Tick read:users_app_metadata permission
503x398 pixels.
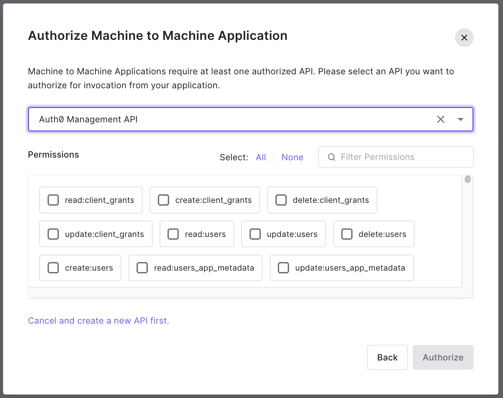(x=142, y=268)
